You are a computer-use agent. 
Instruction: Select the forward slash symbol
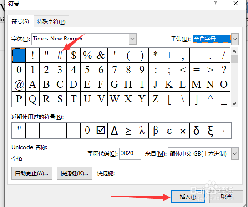point(223,56)
